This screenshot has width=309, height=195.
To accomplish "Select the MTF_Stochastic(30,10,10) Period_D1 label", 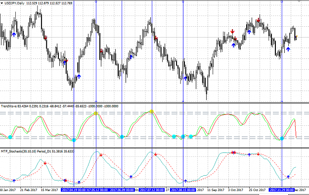I will [38, 151].
